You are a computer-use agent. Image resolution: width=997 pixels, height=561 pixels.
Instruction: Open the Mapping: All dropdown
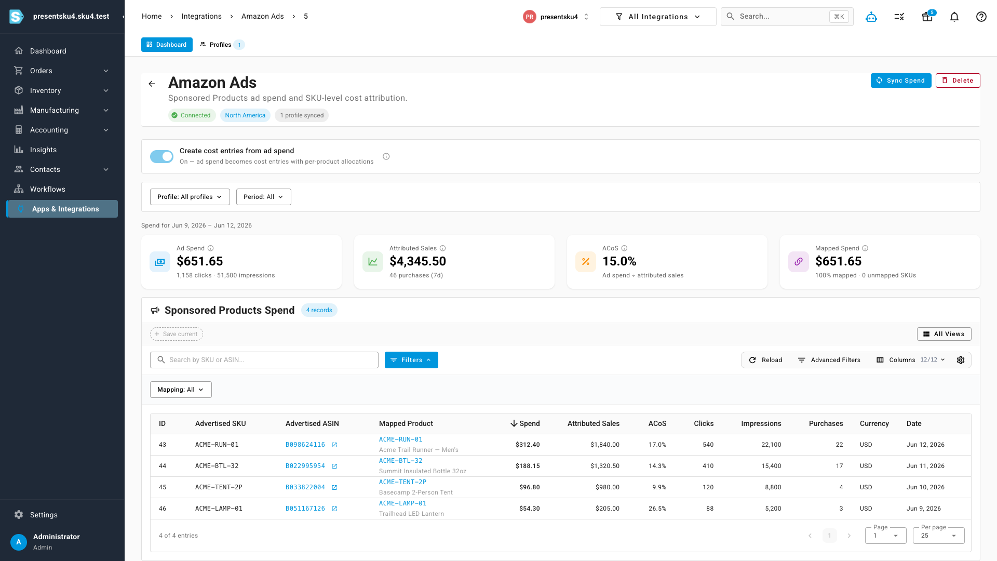pyautogui.click(x=181, y=390)
